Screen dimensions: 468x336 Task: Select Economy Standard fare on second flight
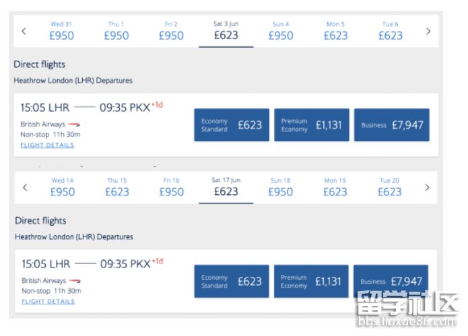coord(232,281)
